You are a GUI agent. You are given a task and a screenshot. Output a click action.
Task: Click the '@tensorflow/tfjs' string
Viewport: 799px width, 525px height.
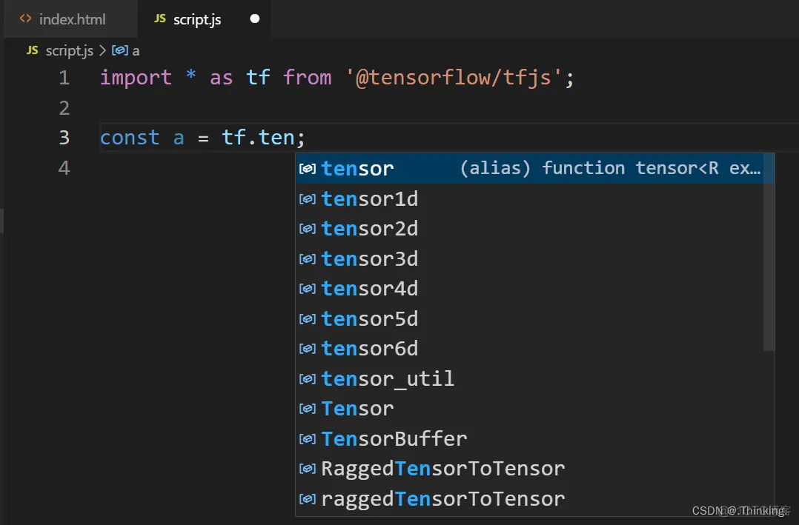[x=454, y=78]
